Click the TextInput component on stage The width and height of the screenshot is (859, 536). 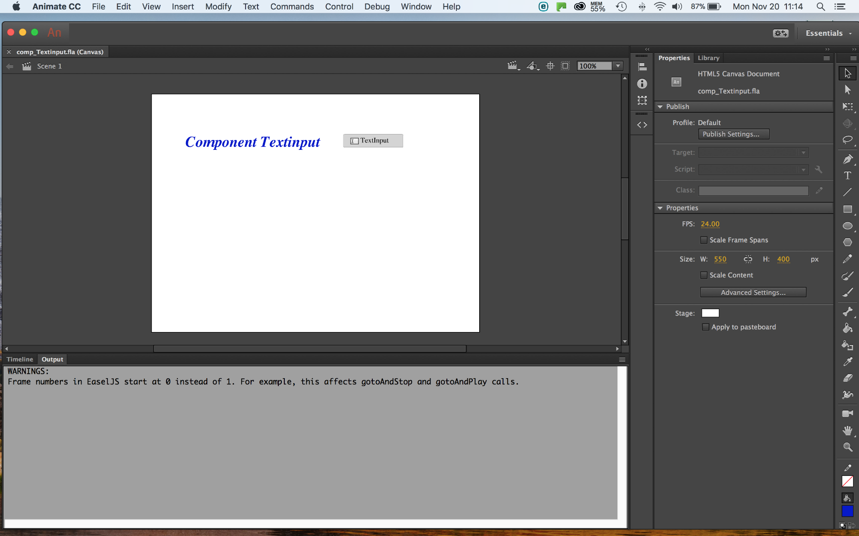pyautogui.click(x=373, y=141)
